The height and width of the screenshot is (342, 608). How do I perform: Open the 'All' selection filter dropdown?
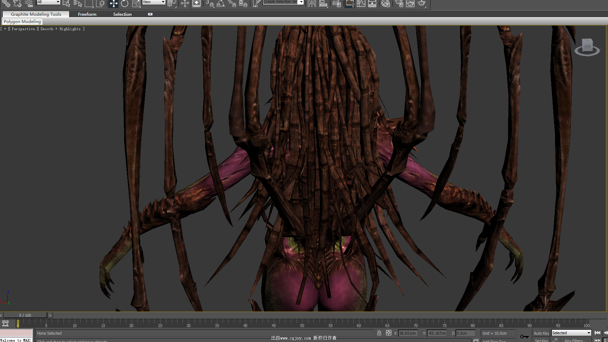pyautogui.click(x=49, y=2)
